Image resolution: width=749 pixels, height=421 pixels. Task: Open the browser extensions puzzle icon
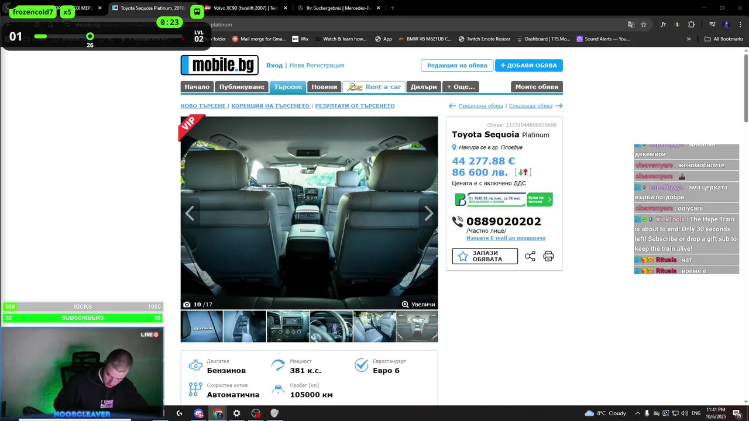(x=691, y=25)
